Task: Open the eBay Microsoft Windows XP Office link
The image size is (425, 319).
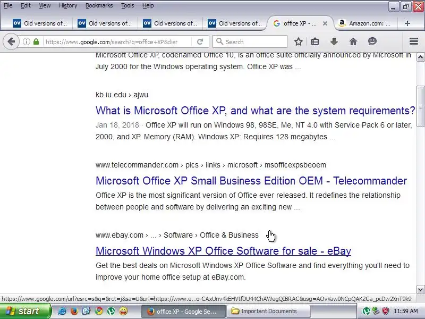Action: pyautogui.click(x=223, y=251)
